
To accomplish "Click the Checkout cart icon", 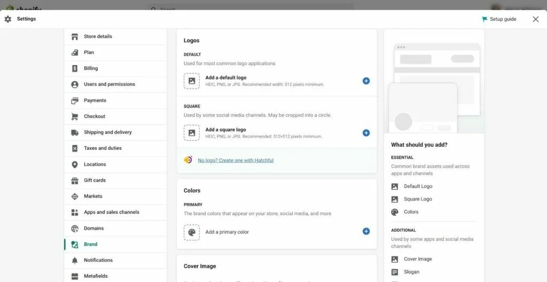I will [75, 117].
